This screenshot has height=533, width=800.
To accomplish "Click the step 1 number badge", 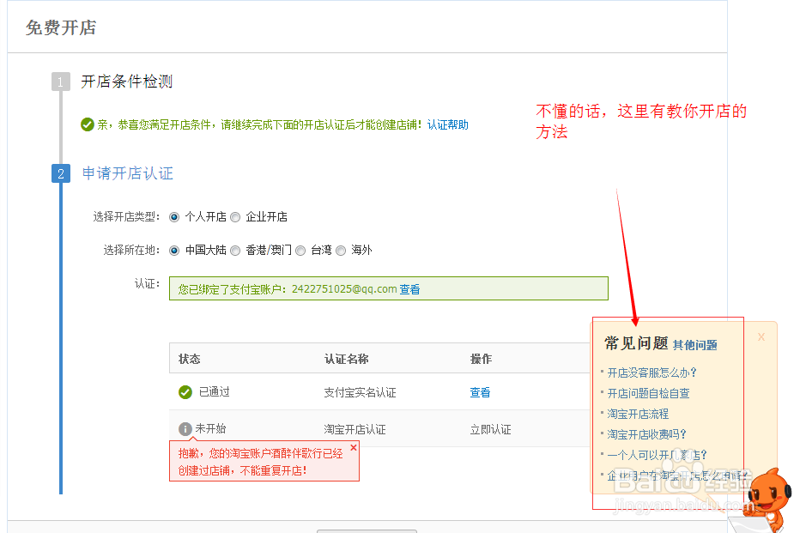I will pyautogui.click(x=61, y=82).
